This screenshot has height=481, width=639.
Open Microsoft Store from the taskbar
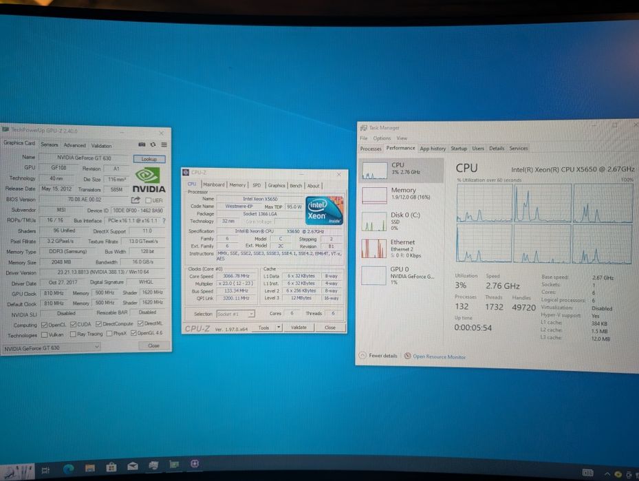pos(111,467)
